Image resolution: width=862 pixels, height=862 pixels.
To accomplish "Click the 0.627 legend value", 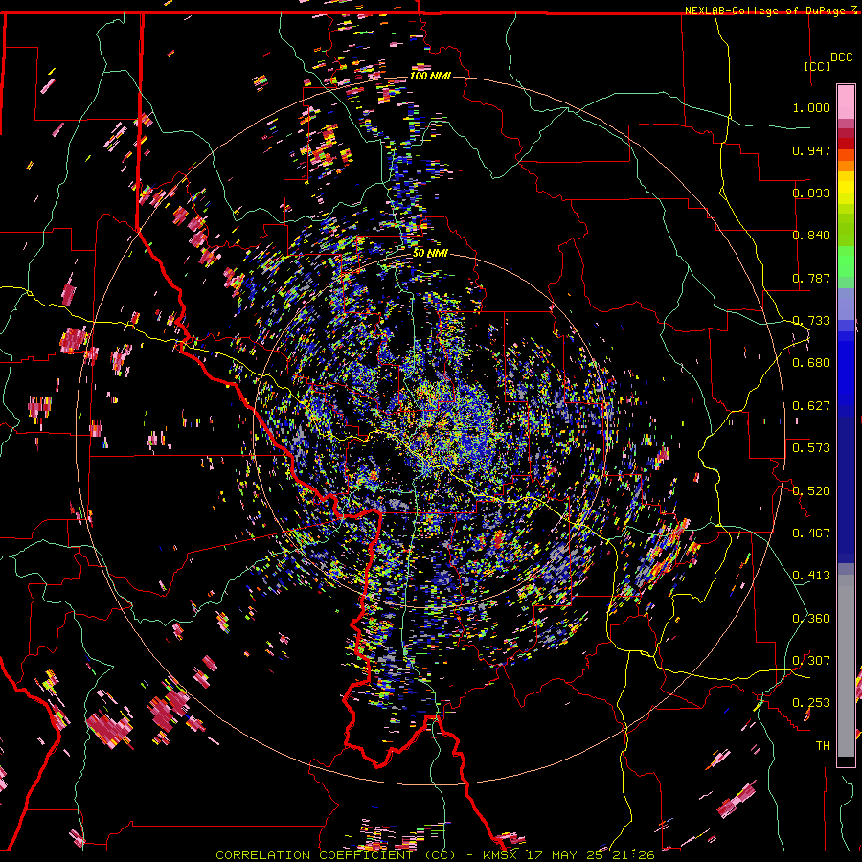I will (x=811, y=406).
